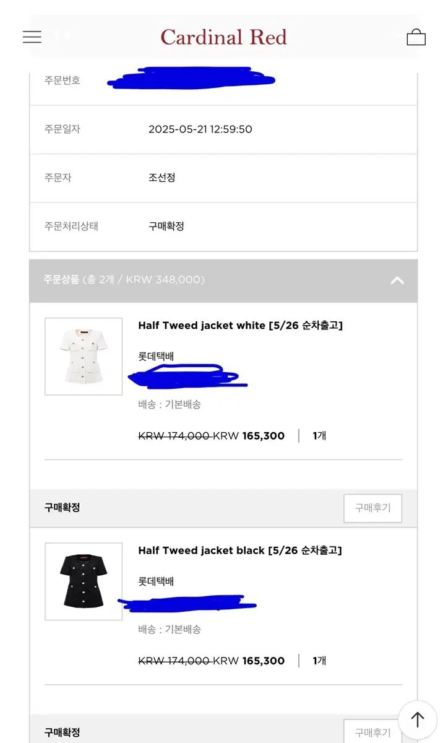This screenshot has height=743, width=448.
Task: Open the white tweed jacket thumbnail
Action: coord(84,357)
